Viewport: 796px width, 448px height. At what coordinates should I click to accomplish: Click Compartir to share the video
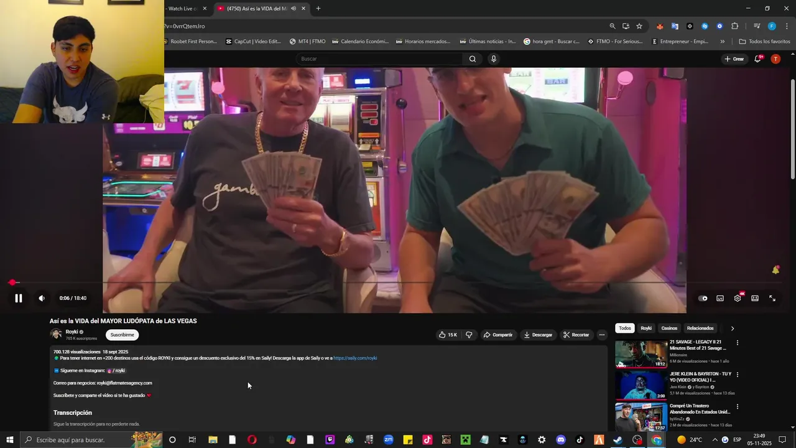(497, 335)
